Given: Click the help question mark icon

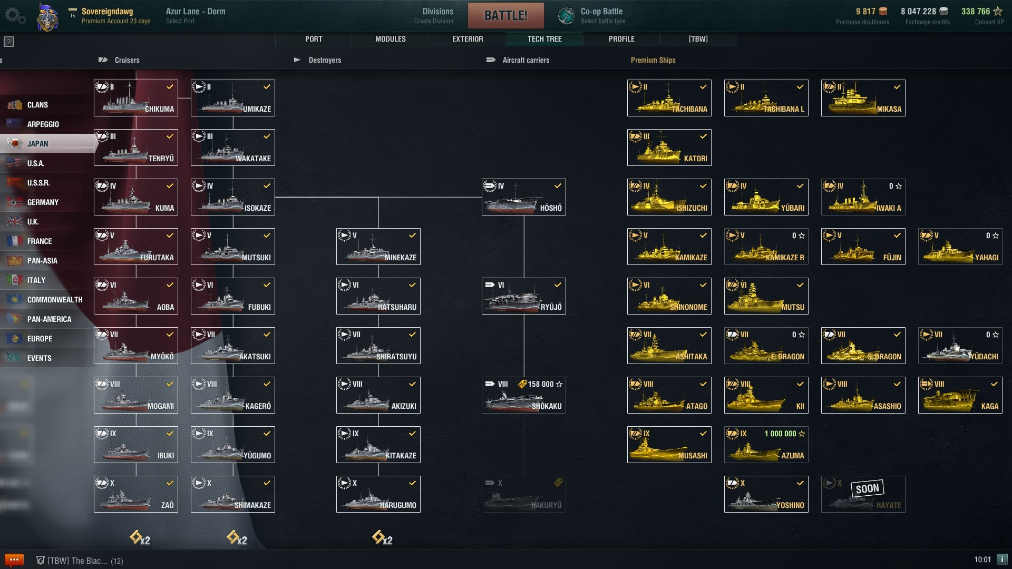Looking at the screenshot, I should pos(9,42).
